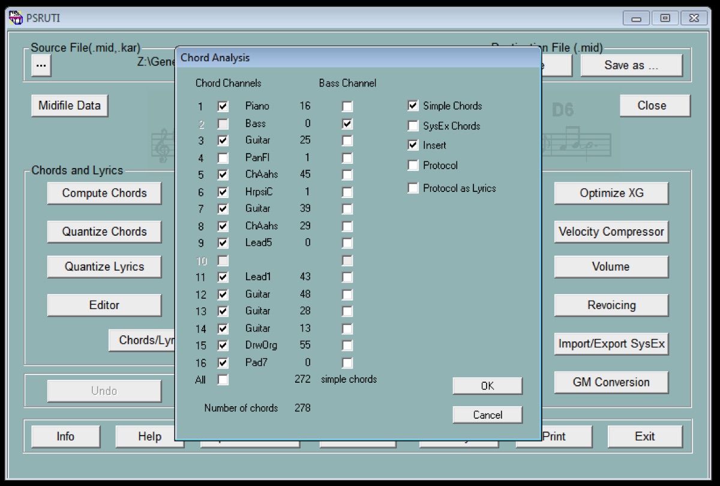Enable the SysEx Chords checkbox
This screenshot has width=720, height=486.
click(x=413, y=126)
